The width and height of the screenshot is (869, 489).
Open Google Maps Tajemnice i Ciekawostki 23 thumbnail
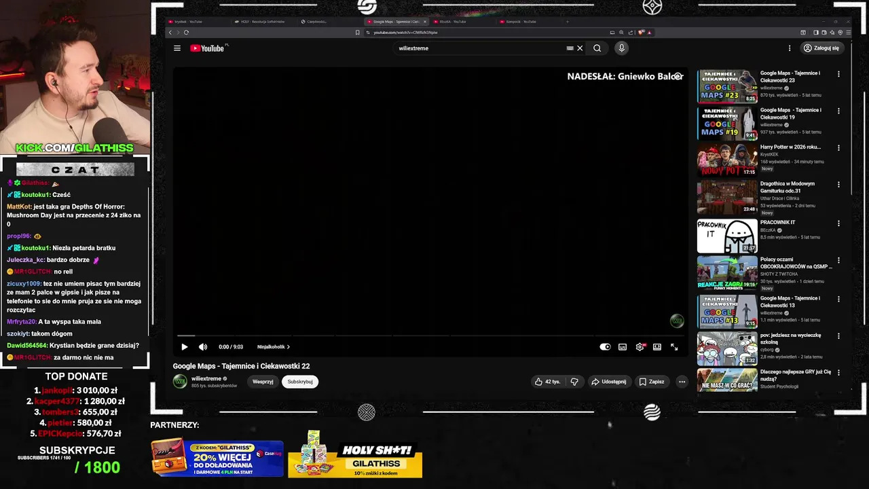[727, 86]
